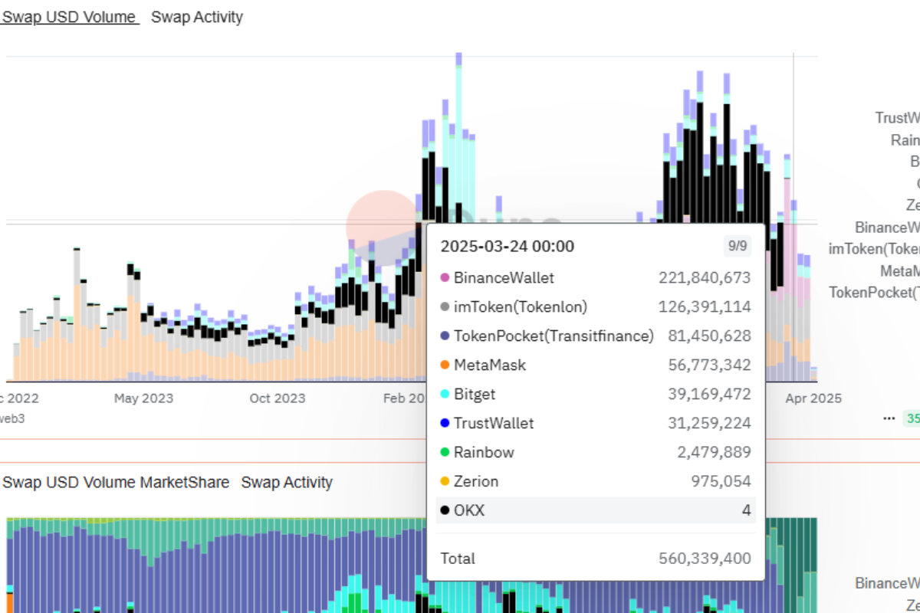The width and height of the screenshot is (920, 613).
Task: Click the pink BinanceWallet color dot in tooltip
Action: tap(445, 278)
